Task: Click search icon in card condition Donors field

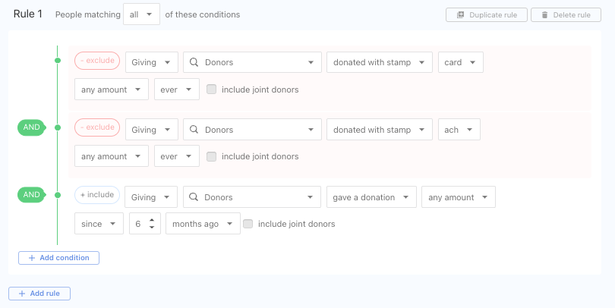Action: pos(194,62)
